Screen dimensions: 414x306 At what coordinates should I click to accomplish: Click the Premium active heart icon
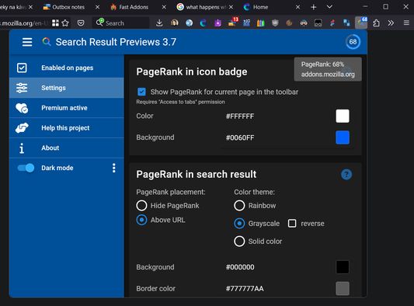22,108
